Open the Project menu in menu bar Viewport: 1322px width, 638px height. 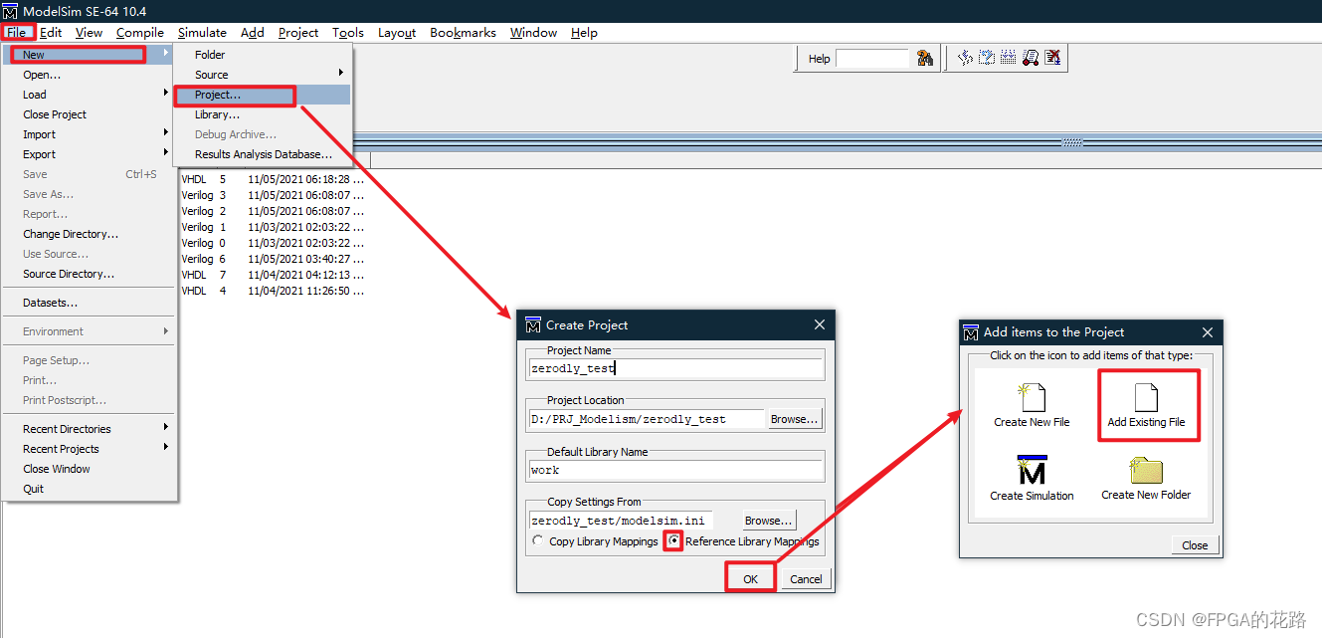298,32
